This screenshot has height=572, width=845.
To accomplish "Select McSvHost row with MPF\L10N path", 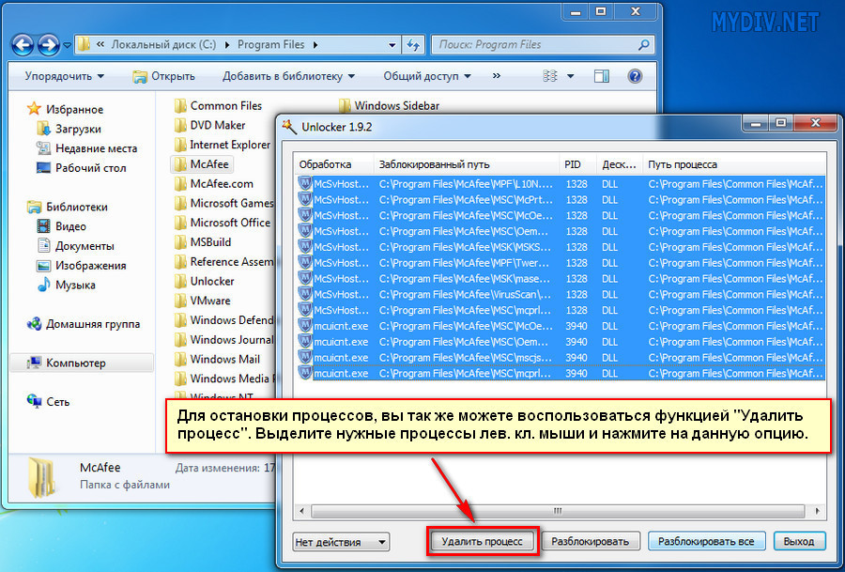I will tap(561, 184).
